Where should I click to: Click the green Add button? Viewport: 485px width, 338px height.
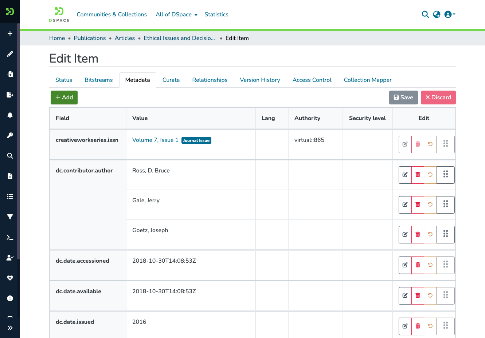click(x=64, y=98)
